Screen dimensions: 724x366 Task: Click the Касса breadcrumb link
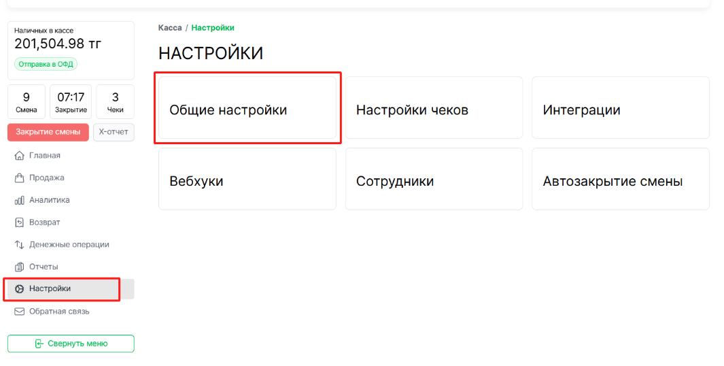click(170, 28)
